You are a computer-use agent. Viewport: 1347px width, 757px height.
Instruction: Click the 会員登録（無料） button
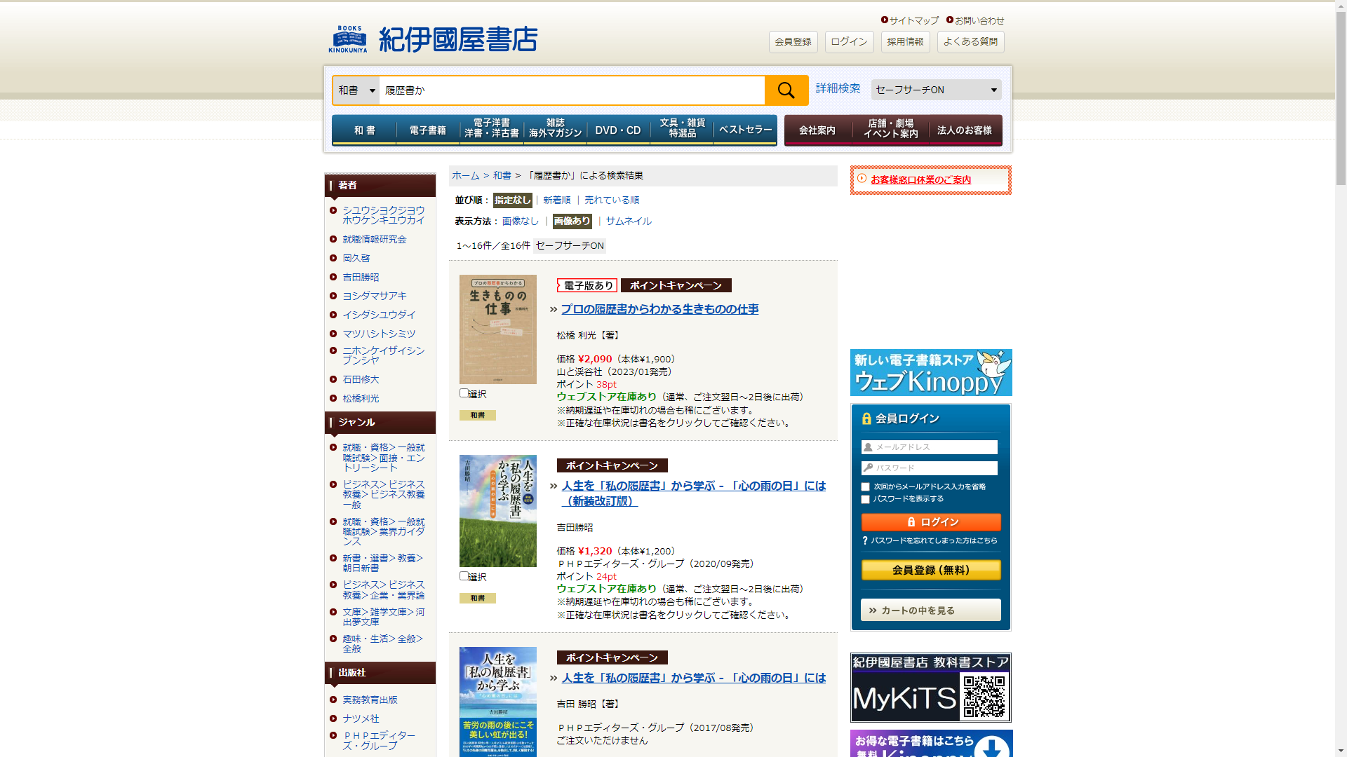point(930,570)
